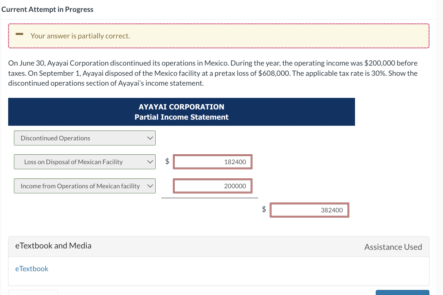The width and height of the screenshot is (443, 295).
Task: Click the chevron on the Income from Operations selector
Action: [x=149, y=186]
